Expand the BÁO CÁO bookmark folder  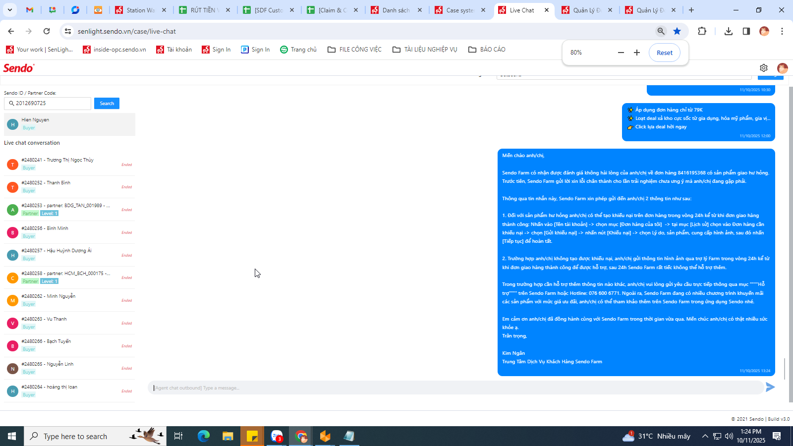pyautogui.click(x=487, y=50)
